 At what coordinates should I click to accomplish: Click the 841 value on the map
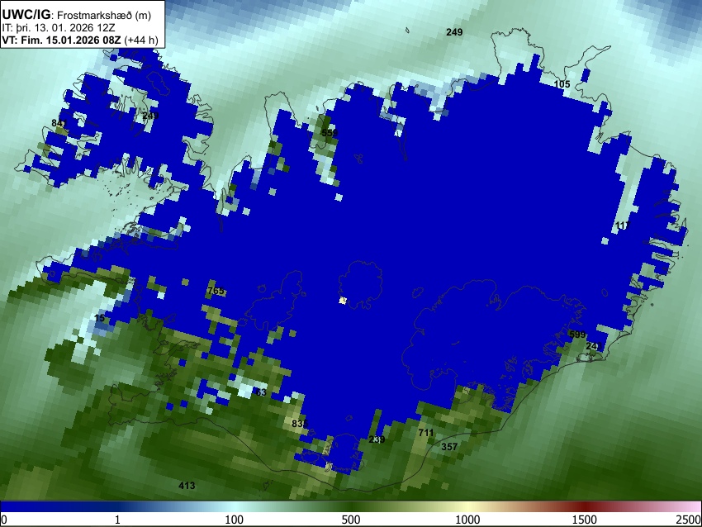pos(59,123)
